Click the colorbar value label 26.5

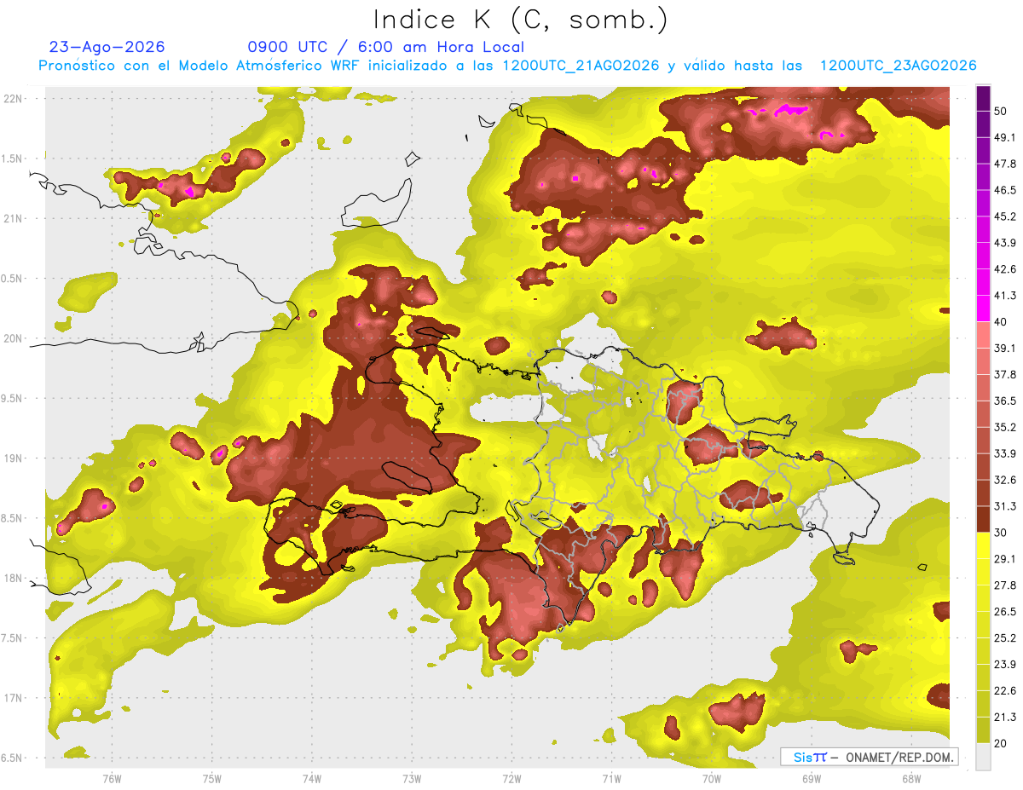1005,612
